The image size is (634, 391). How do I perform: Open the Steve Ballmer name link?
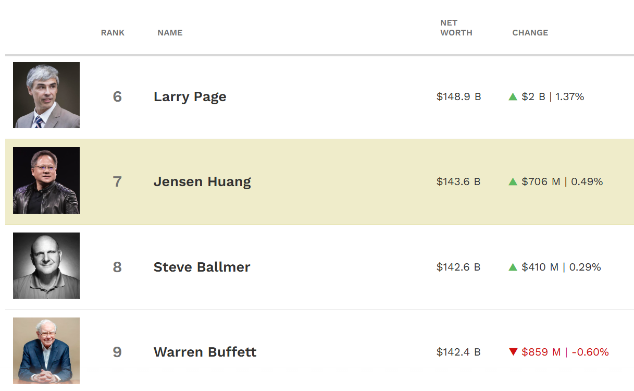coord(202,267)
